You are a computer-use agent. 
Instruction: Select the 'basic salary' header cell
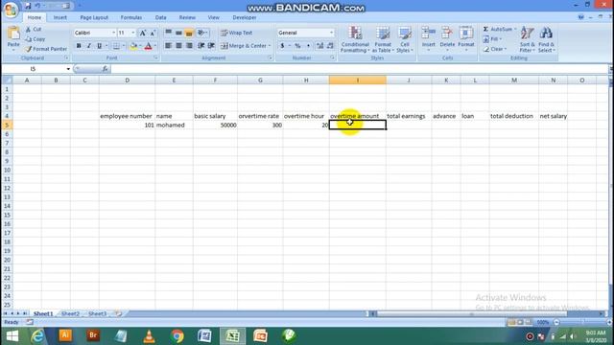(x=215, y=116)
